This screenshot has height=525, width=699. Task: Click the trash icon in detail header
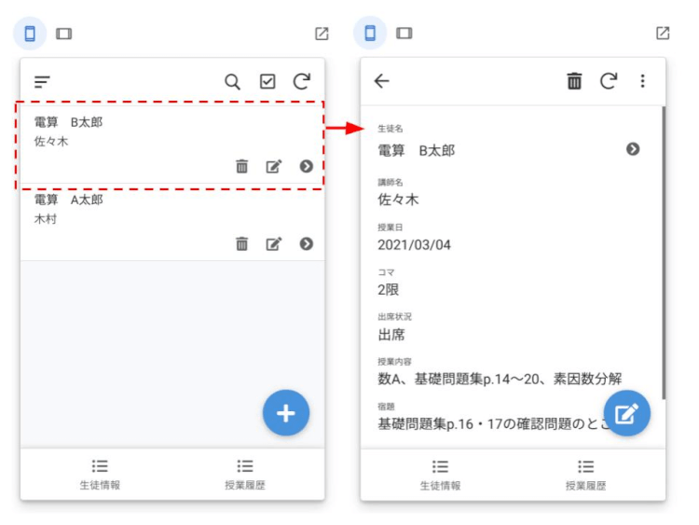point(574,81)
